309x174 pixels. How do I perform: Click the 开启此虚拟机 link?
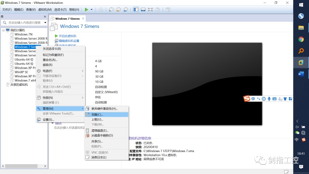(67, 36)
